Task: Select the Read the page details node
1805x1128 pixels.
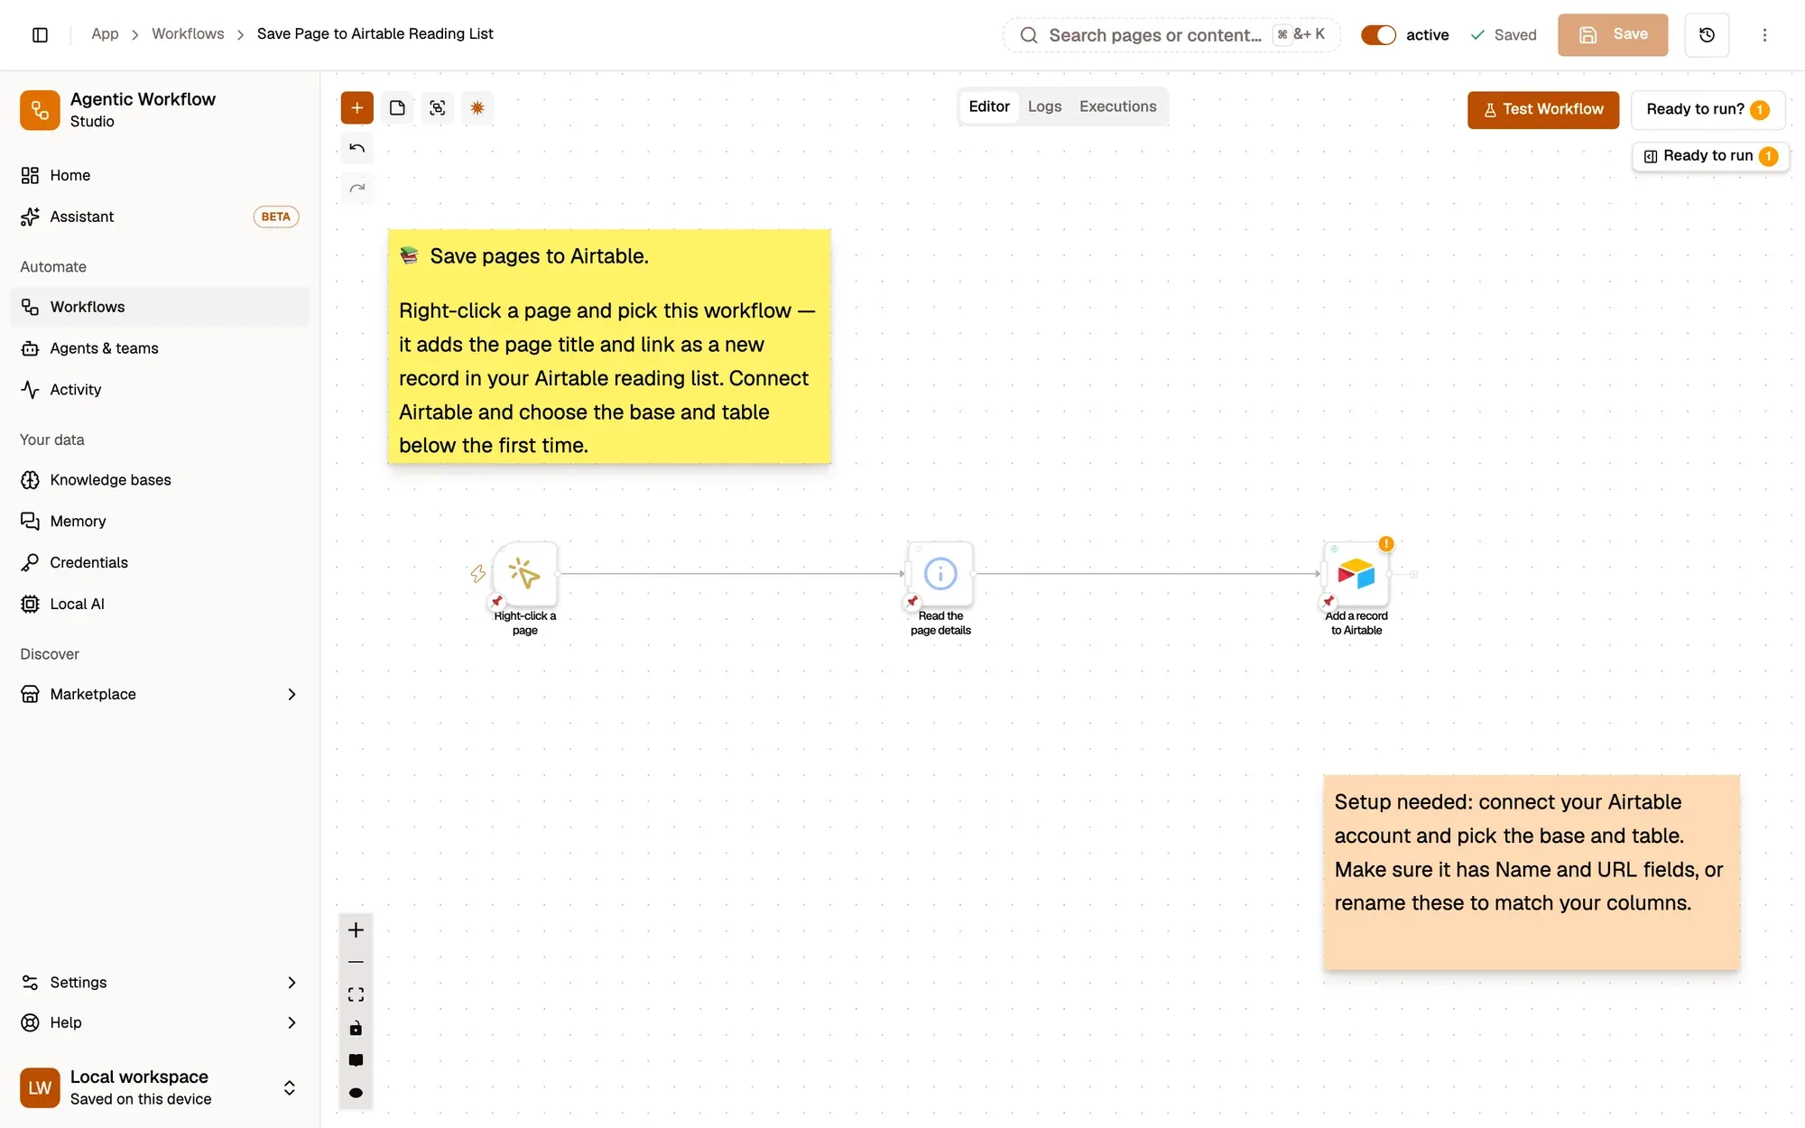Action: point(940,574)
